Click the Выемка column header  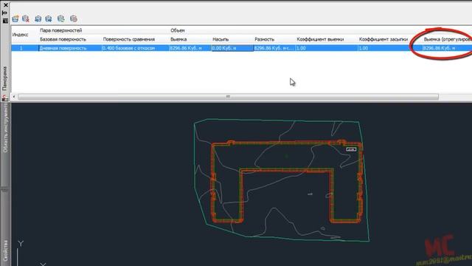(x=178, y=39)
